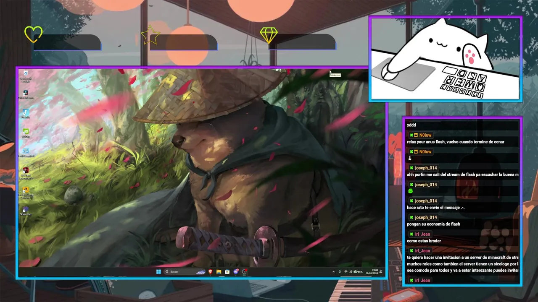Click the battery 85% indicator
The height and width of the screenshot is (302, 538).
358,272
